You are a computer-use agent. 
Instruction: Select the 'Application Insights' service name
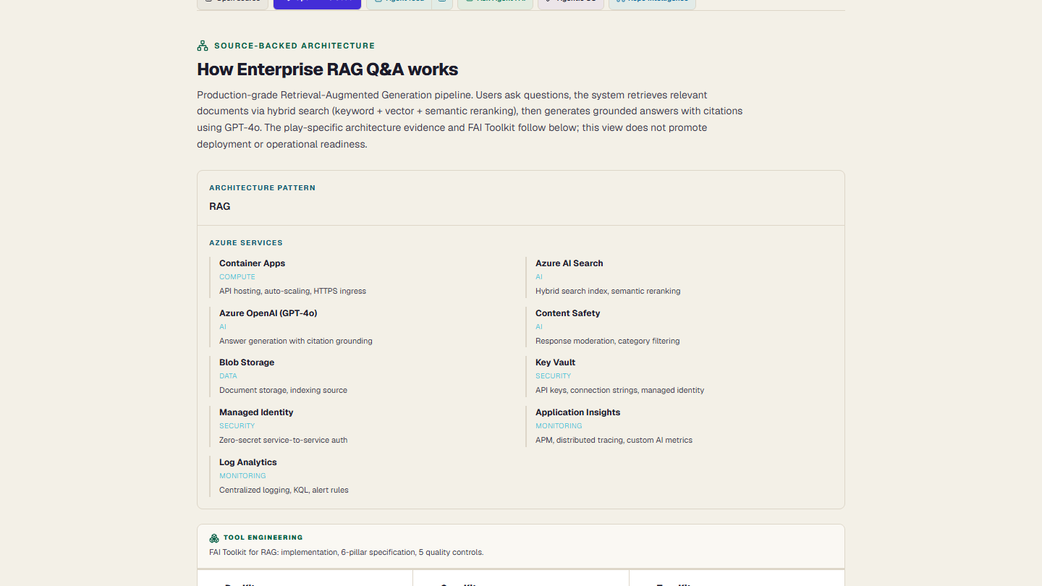pyautogui.click(x=578, y=412)
